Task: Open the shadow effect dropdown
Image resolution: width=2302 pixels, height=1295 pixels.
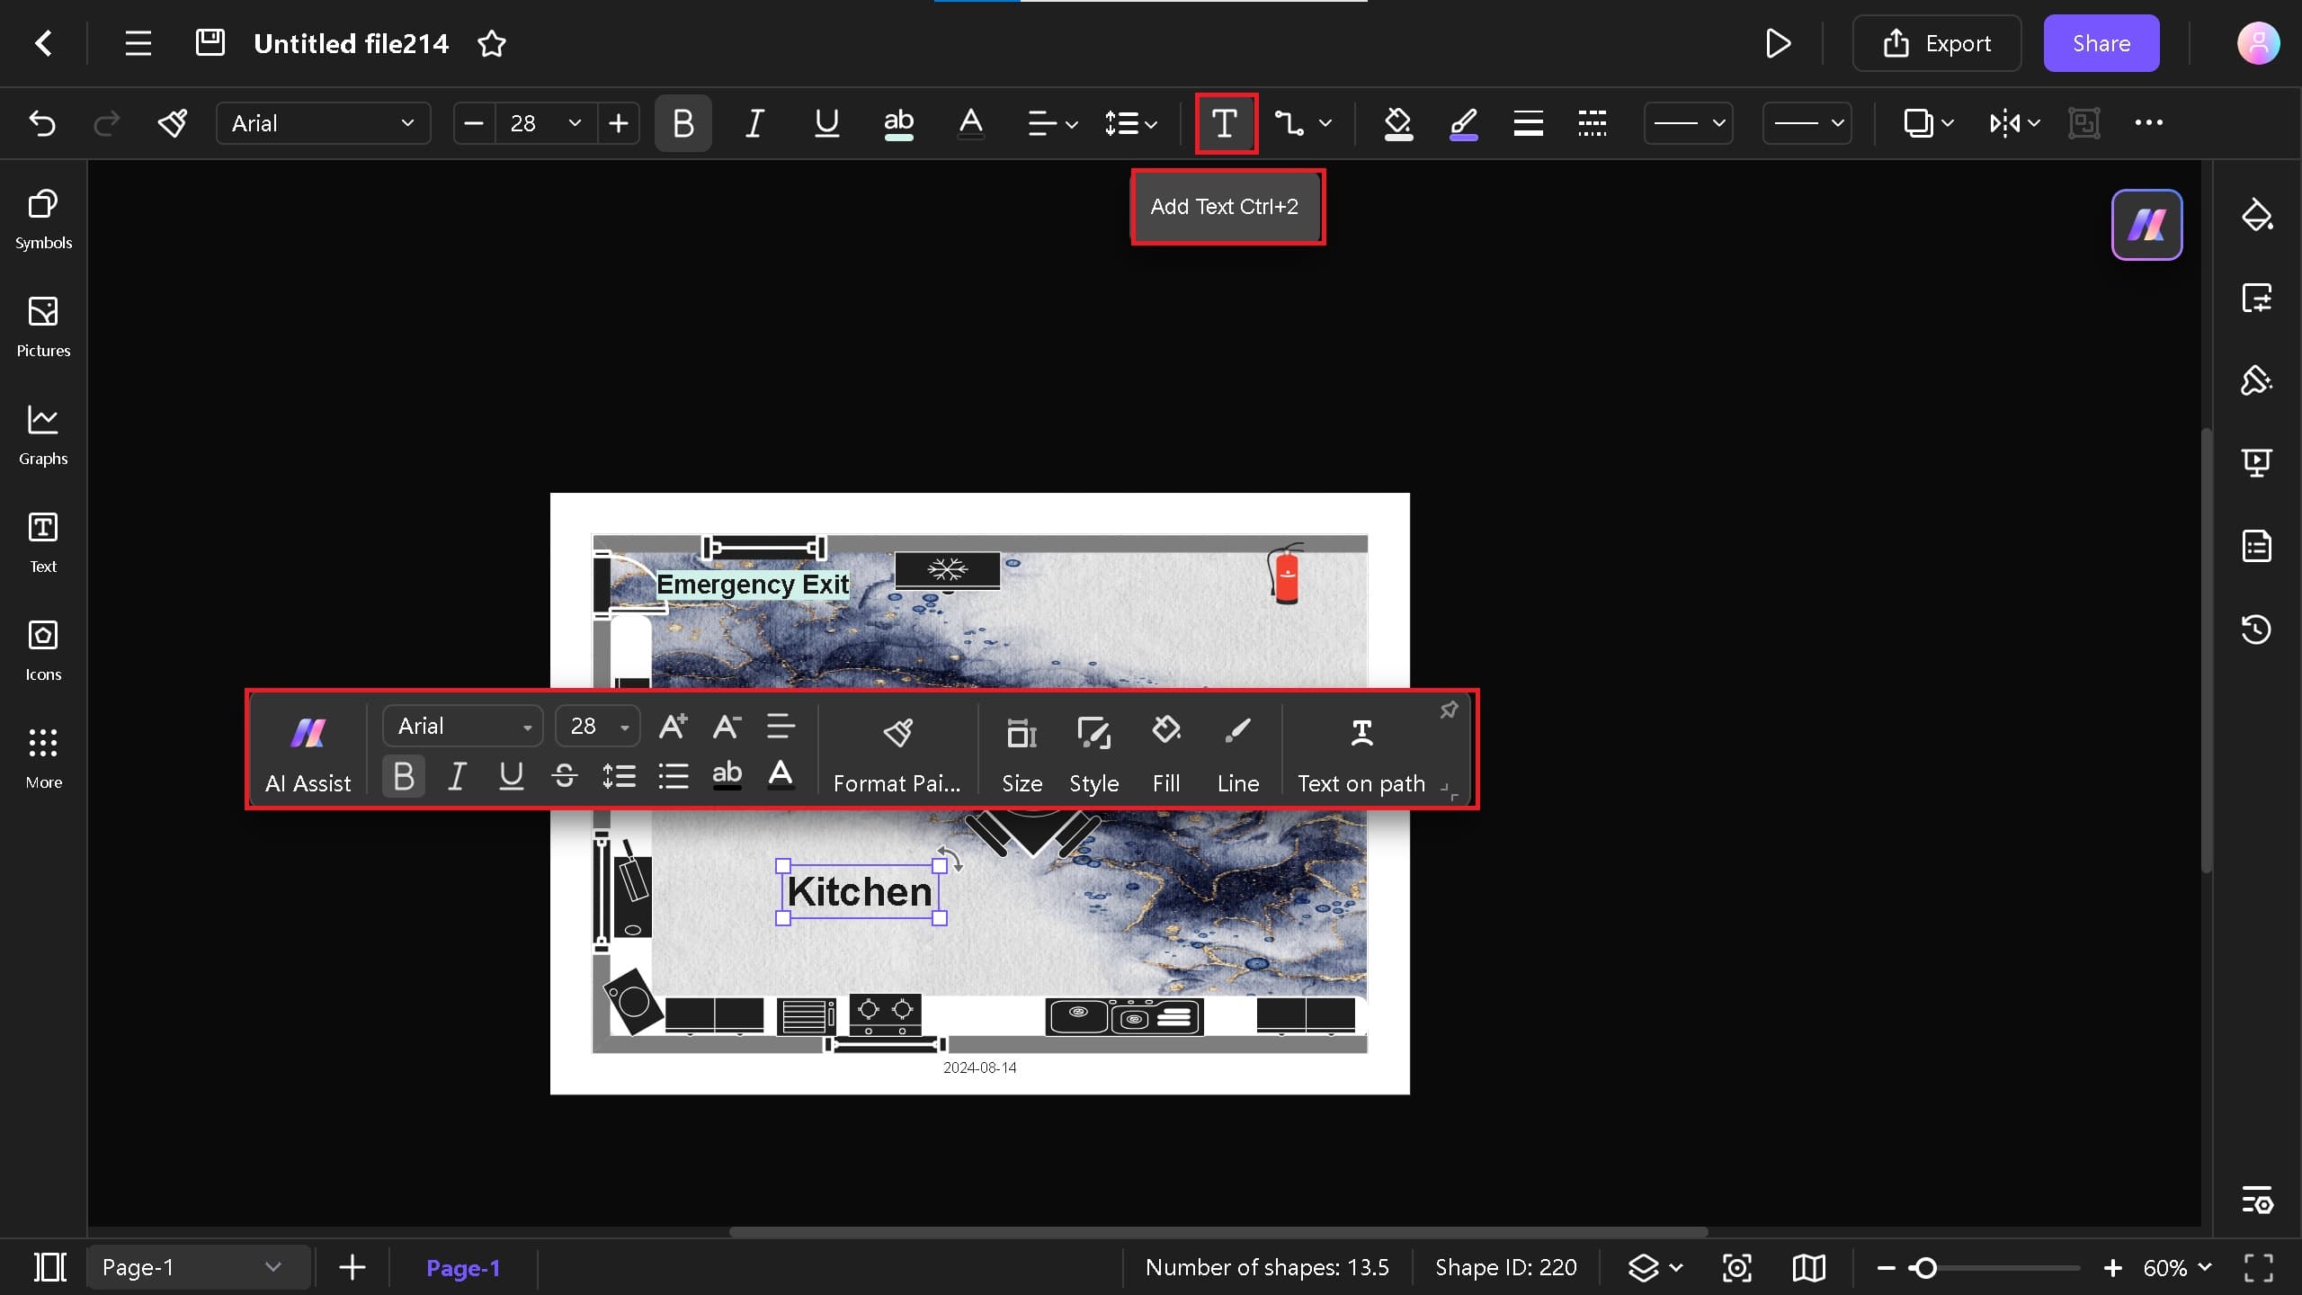Action: [1928, 123]
